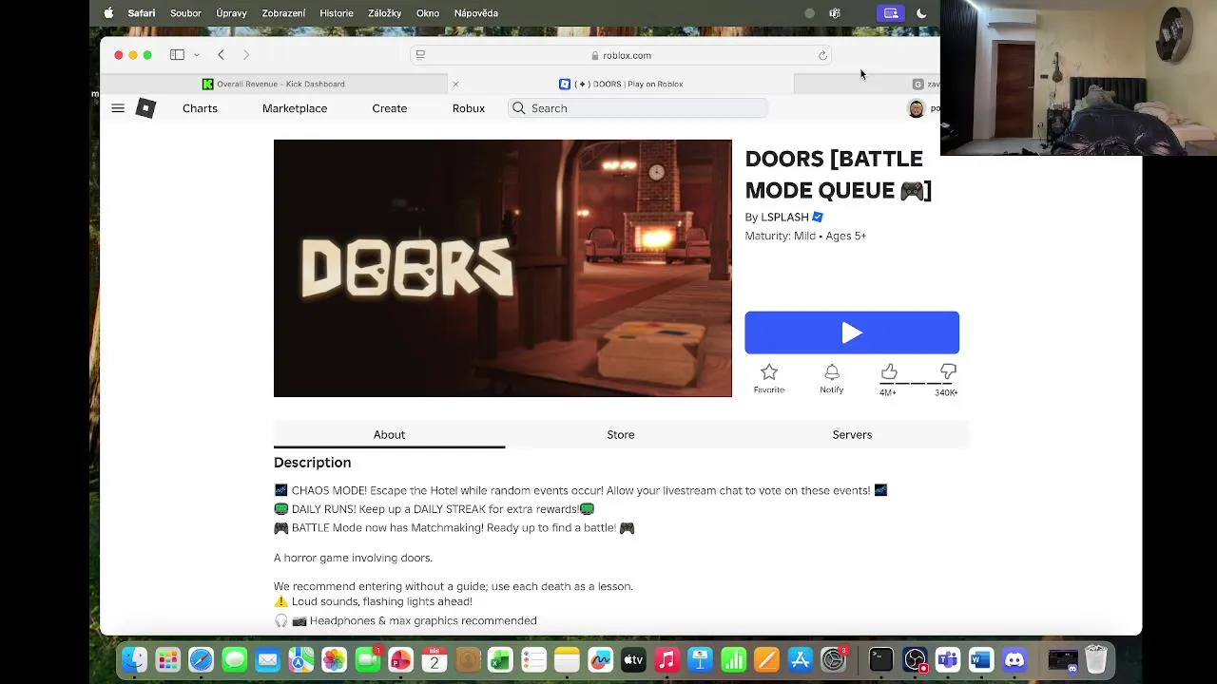Toggle the Safari sidebar icon
1217x684 pixels.
[177, 55]
